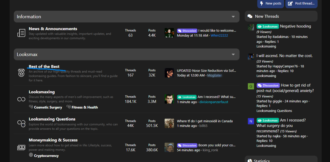The width and height of the screenshot is (330, 162).
Task: Open the Looksmaxing Questions forum title
Action: pyautogui.click(x=52, y=119)
